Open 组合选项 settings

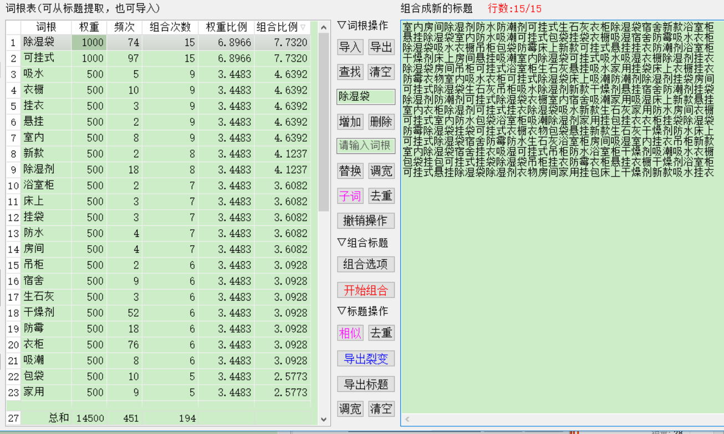(365, 264)
